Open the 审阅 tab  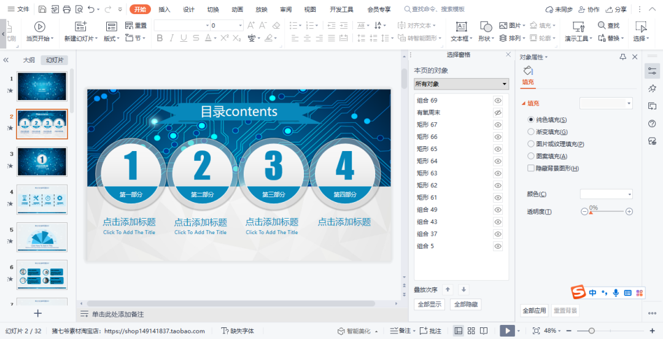(x=286, y=9)
